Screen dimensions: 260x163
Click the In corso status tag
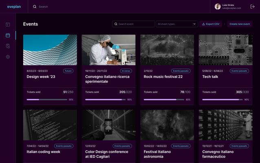[126, 71]
